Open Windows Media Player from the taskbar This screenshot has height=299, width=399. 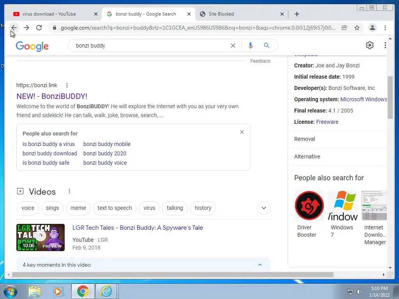pyautogui.click(x=58, y=291)
